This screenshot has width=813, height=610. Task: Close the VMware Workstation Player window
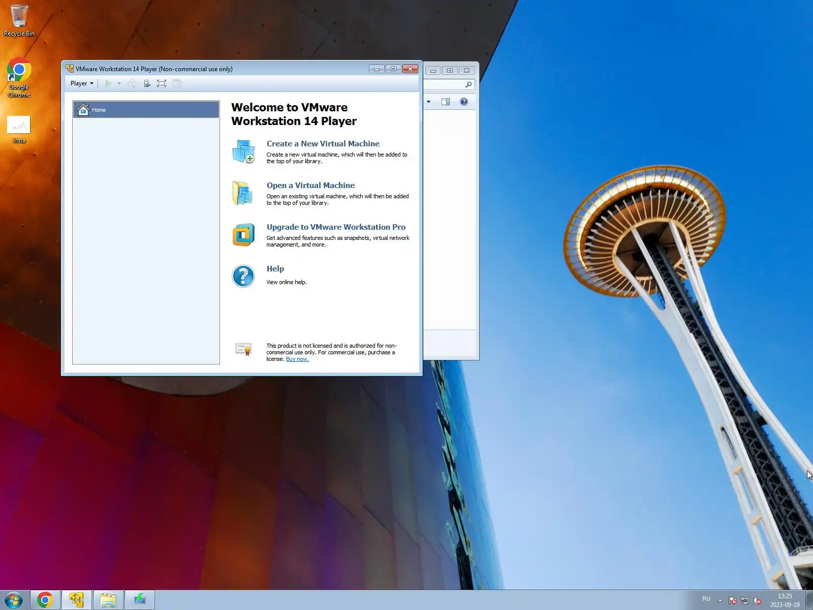click(x=410, y=69)
